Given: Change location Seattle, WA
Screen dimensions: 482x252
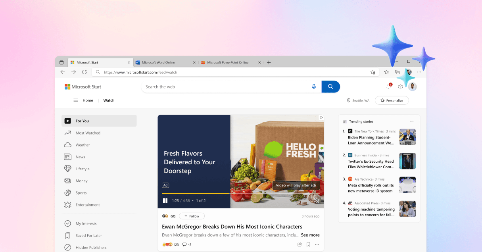Looking at the screenshot, I should click(358, 100).
